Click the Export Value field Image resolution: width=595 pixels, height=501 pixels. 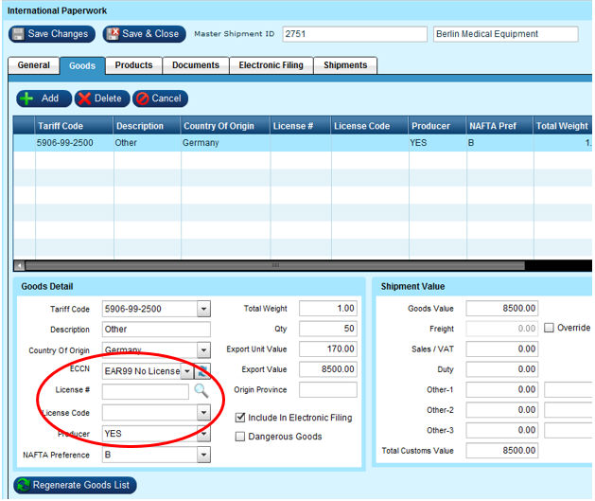click(x=328, y=369)
